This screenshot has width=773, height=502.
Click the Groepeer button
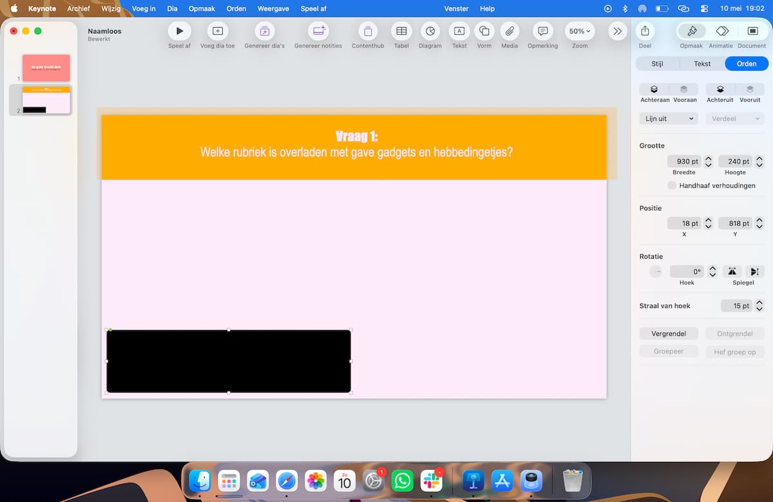click(669, 351)
